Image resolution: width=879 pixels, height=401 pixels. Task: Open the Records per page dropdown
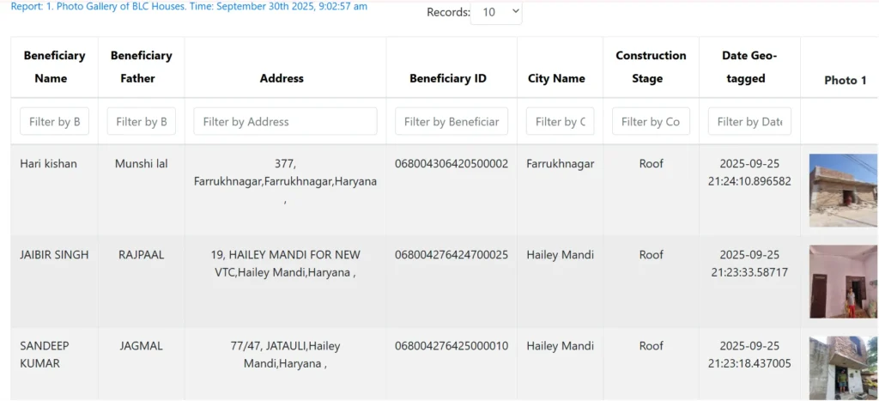coord(496,12)
